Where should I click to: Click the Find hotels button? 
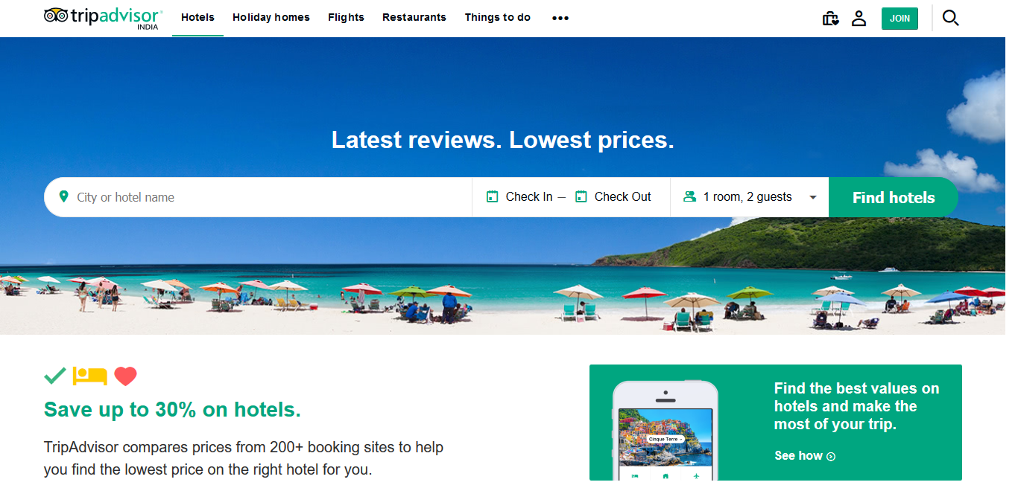894,197
